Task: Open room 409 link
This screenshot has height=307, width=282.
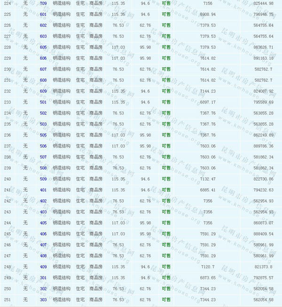Action: click(43, 267)
